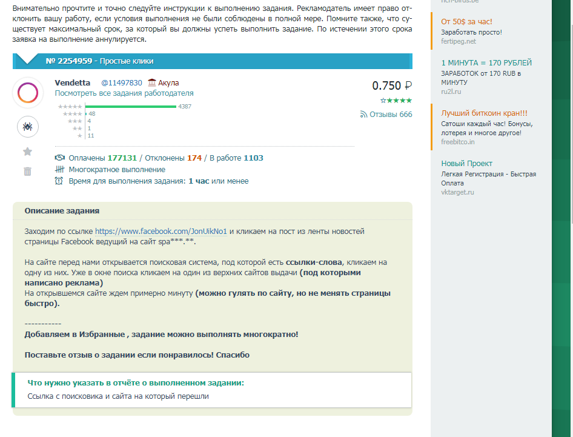Click the five-star rating bar 4387
Viewport: 573px width, 437px height.
pyautogui.click(x=131, y=107)
